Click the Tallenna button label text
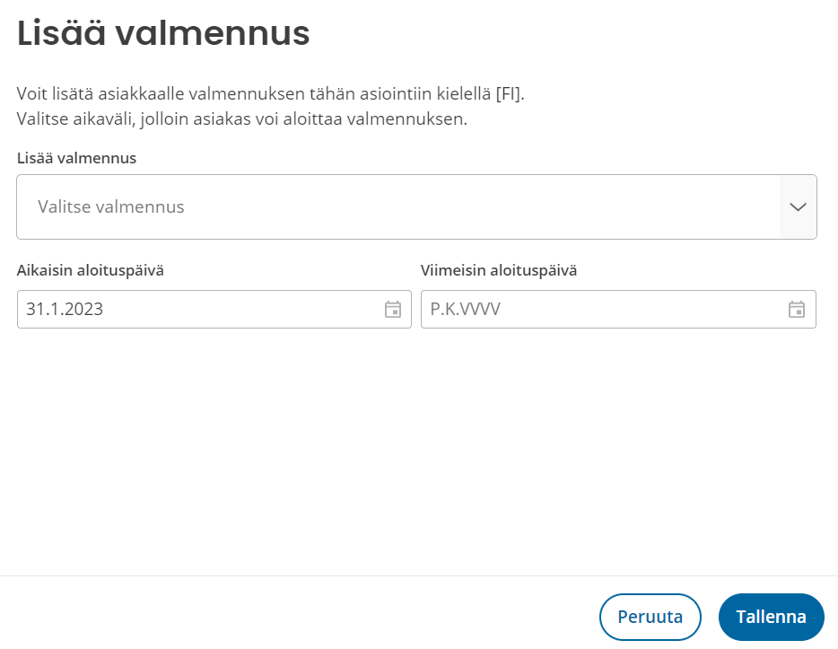 coord(772,617)
